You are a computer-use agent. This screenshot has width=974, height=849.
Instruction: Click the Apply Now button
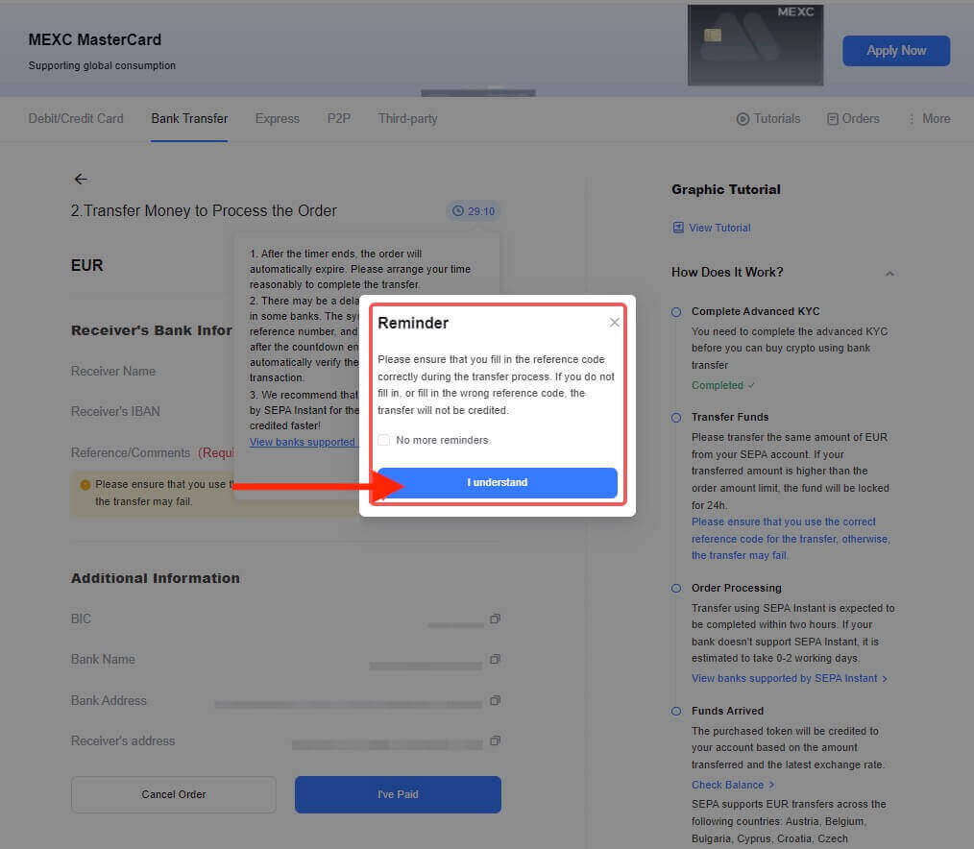(896, 50)
